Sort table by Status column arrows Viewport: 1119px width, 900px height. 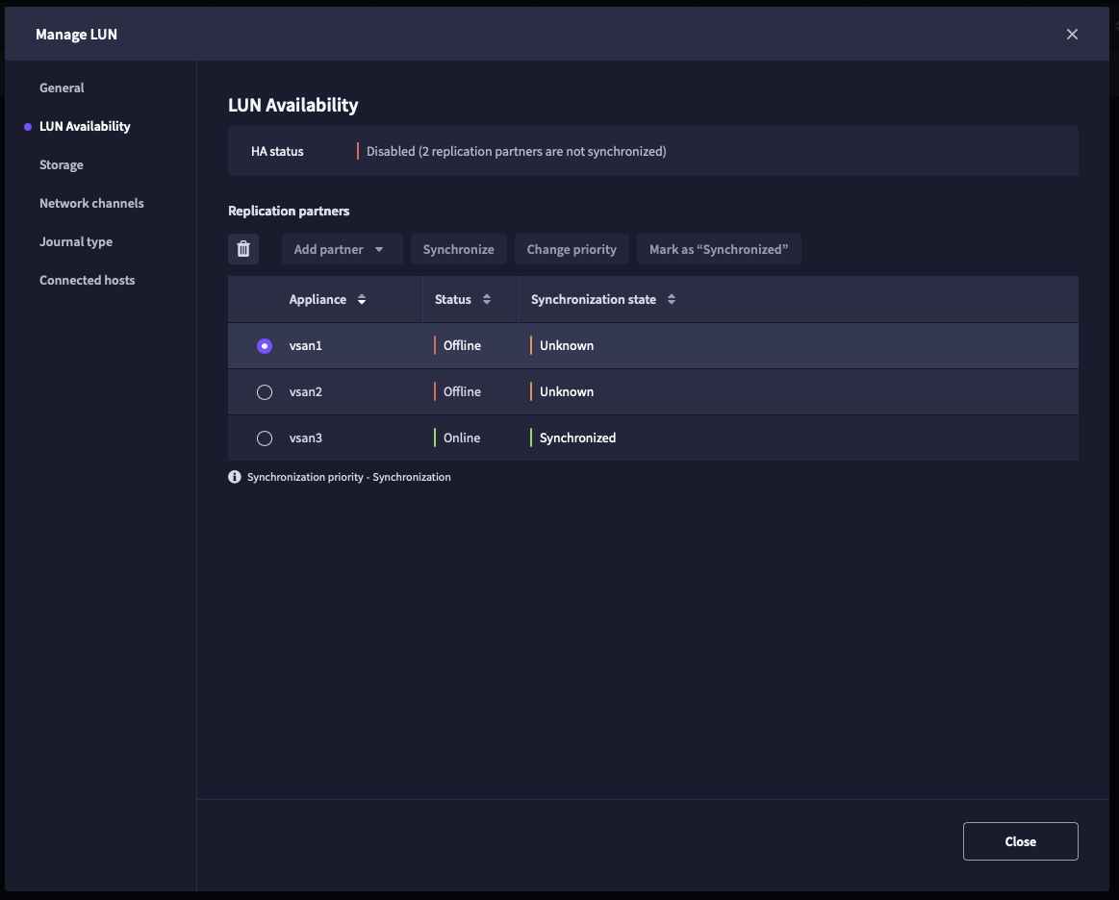pos(487,300)
